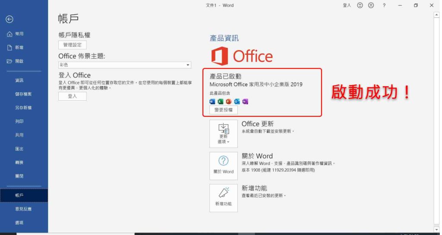Screen dimensions: 442x235
Task: Open 選項 options dialog
Action: [x=19, y=223]
